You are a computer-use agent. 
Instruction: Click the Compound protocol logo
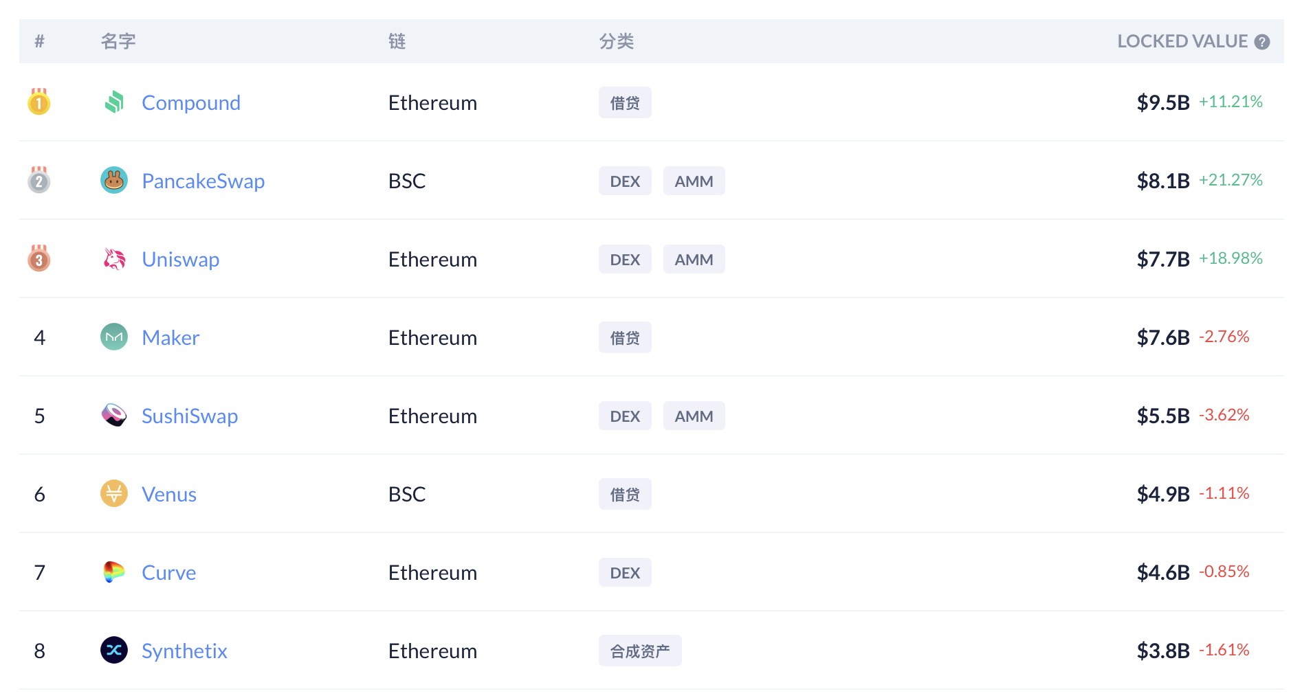114,102
